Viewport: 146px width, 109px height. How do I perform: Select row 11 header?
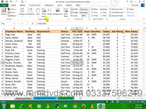click(2, 63)
